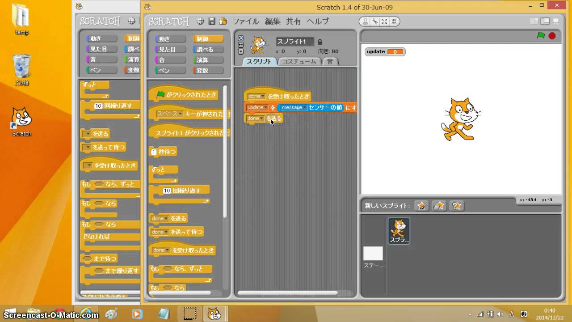This screenshot has width=572, height=322.
Task: Click the update variable monitor on stage
Action: click(x=385, y=51)
